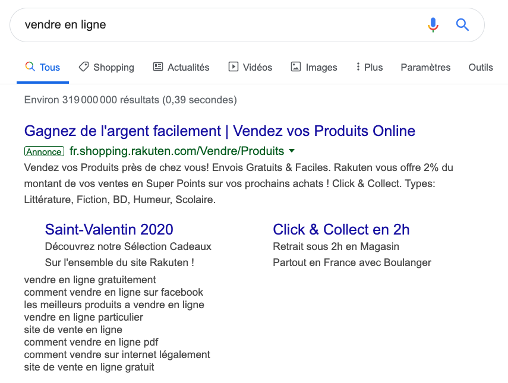Open the Gagnez de l'argent facilement ad link
Viewport: 508px width, 383px height.
[x=220, y=131]
